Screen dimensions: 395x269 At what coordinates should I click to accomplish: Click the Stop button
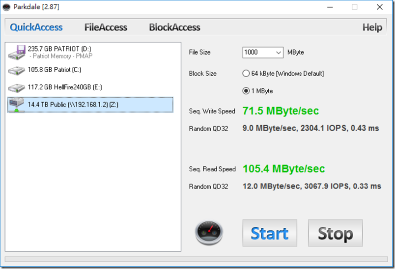click(x=335, y=233)
